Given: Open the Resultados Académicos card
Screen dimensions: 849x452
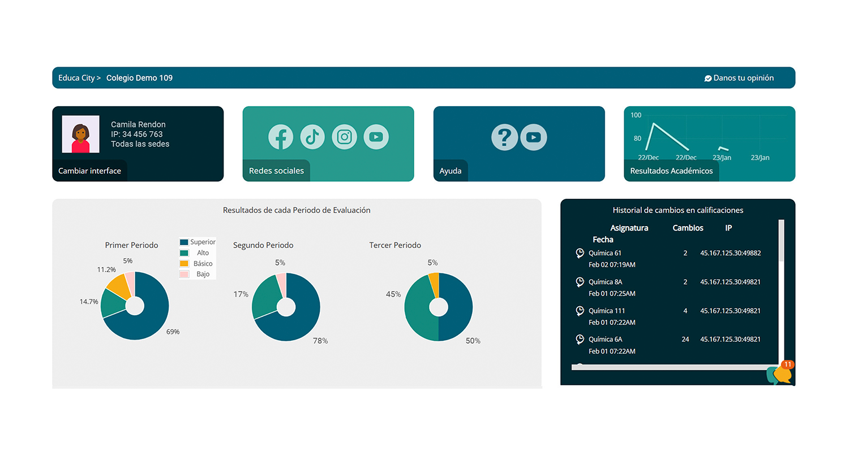Looking at the screenshot, I should (709, 144).
